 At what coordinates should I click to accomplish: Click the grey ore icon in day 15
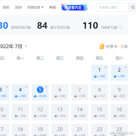(x=95, y=116)
